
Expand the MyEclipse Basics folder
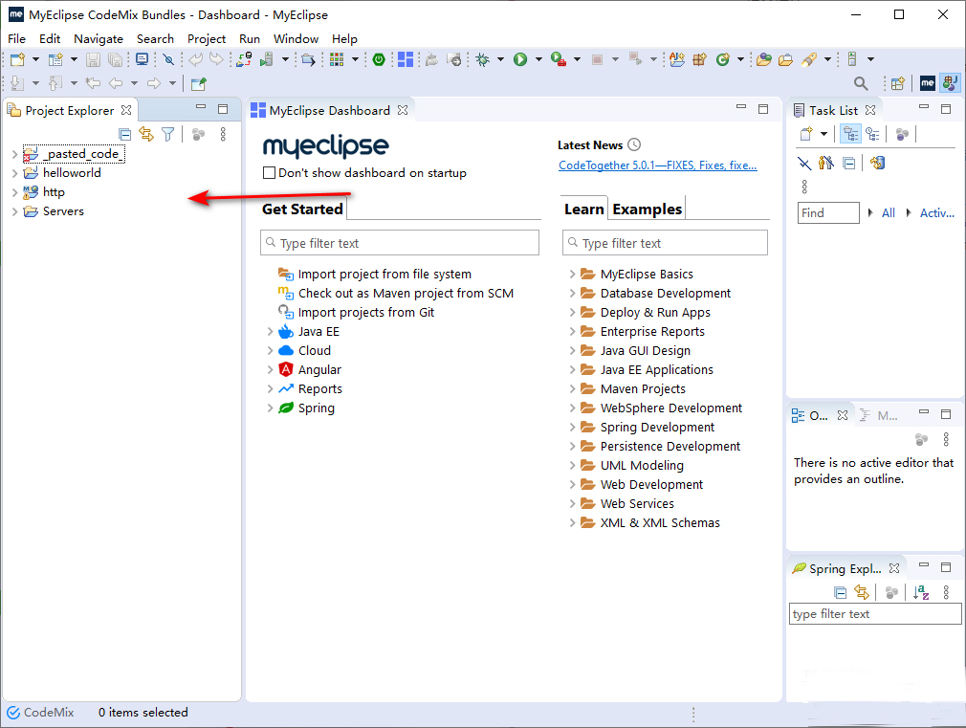572,275
